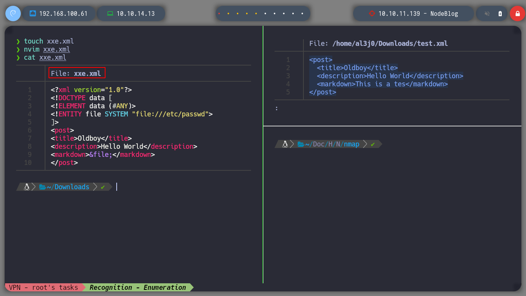The height and width of the screenshot is (296, 526).
Task: Click the battery status icon
Action: pyautogui.click(x=500, y=13)
